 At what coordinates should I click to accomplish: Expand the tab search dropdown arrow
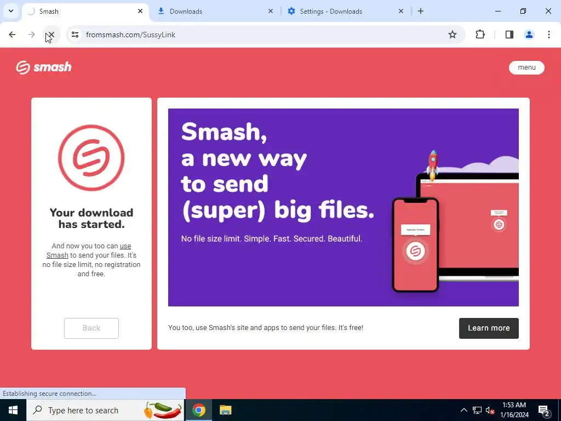click(x=11, y=11)
